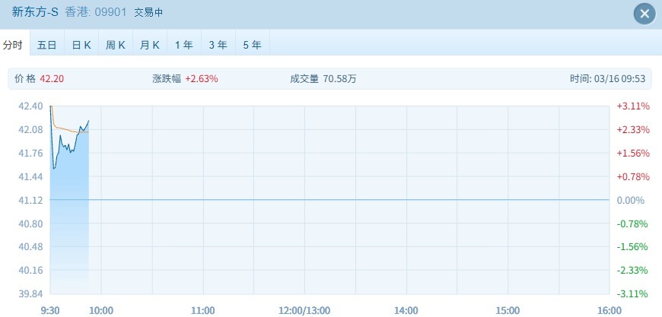The image size is (662, 317).
Task: View the 月K monthly candlestick tab
Action: click(x=150, y=45)
